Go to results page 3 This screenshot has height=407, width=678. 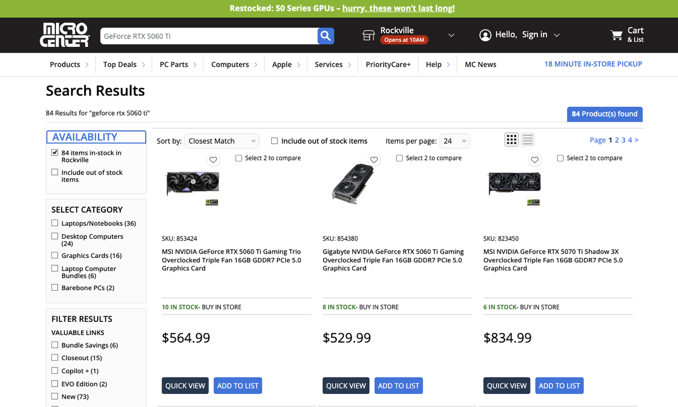(624, 140)
